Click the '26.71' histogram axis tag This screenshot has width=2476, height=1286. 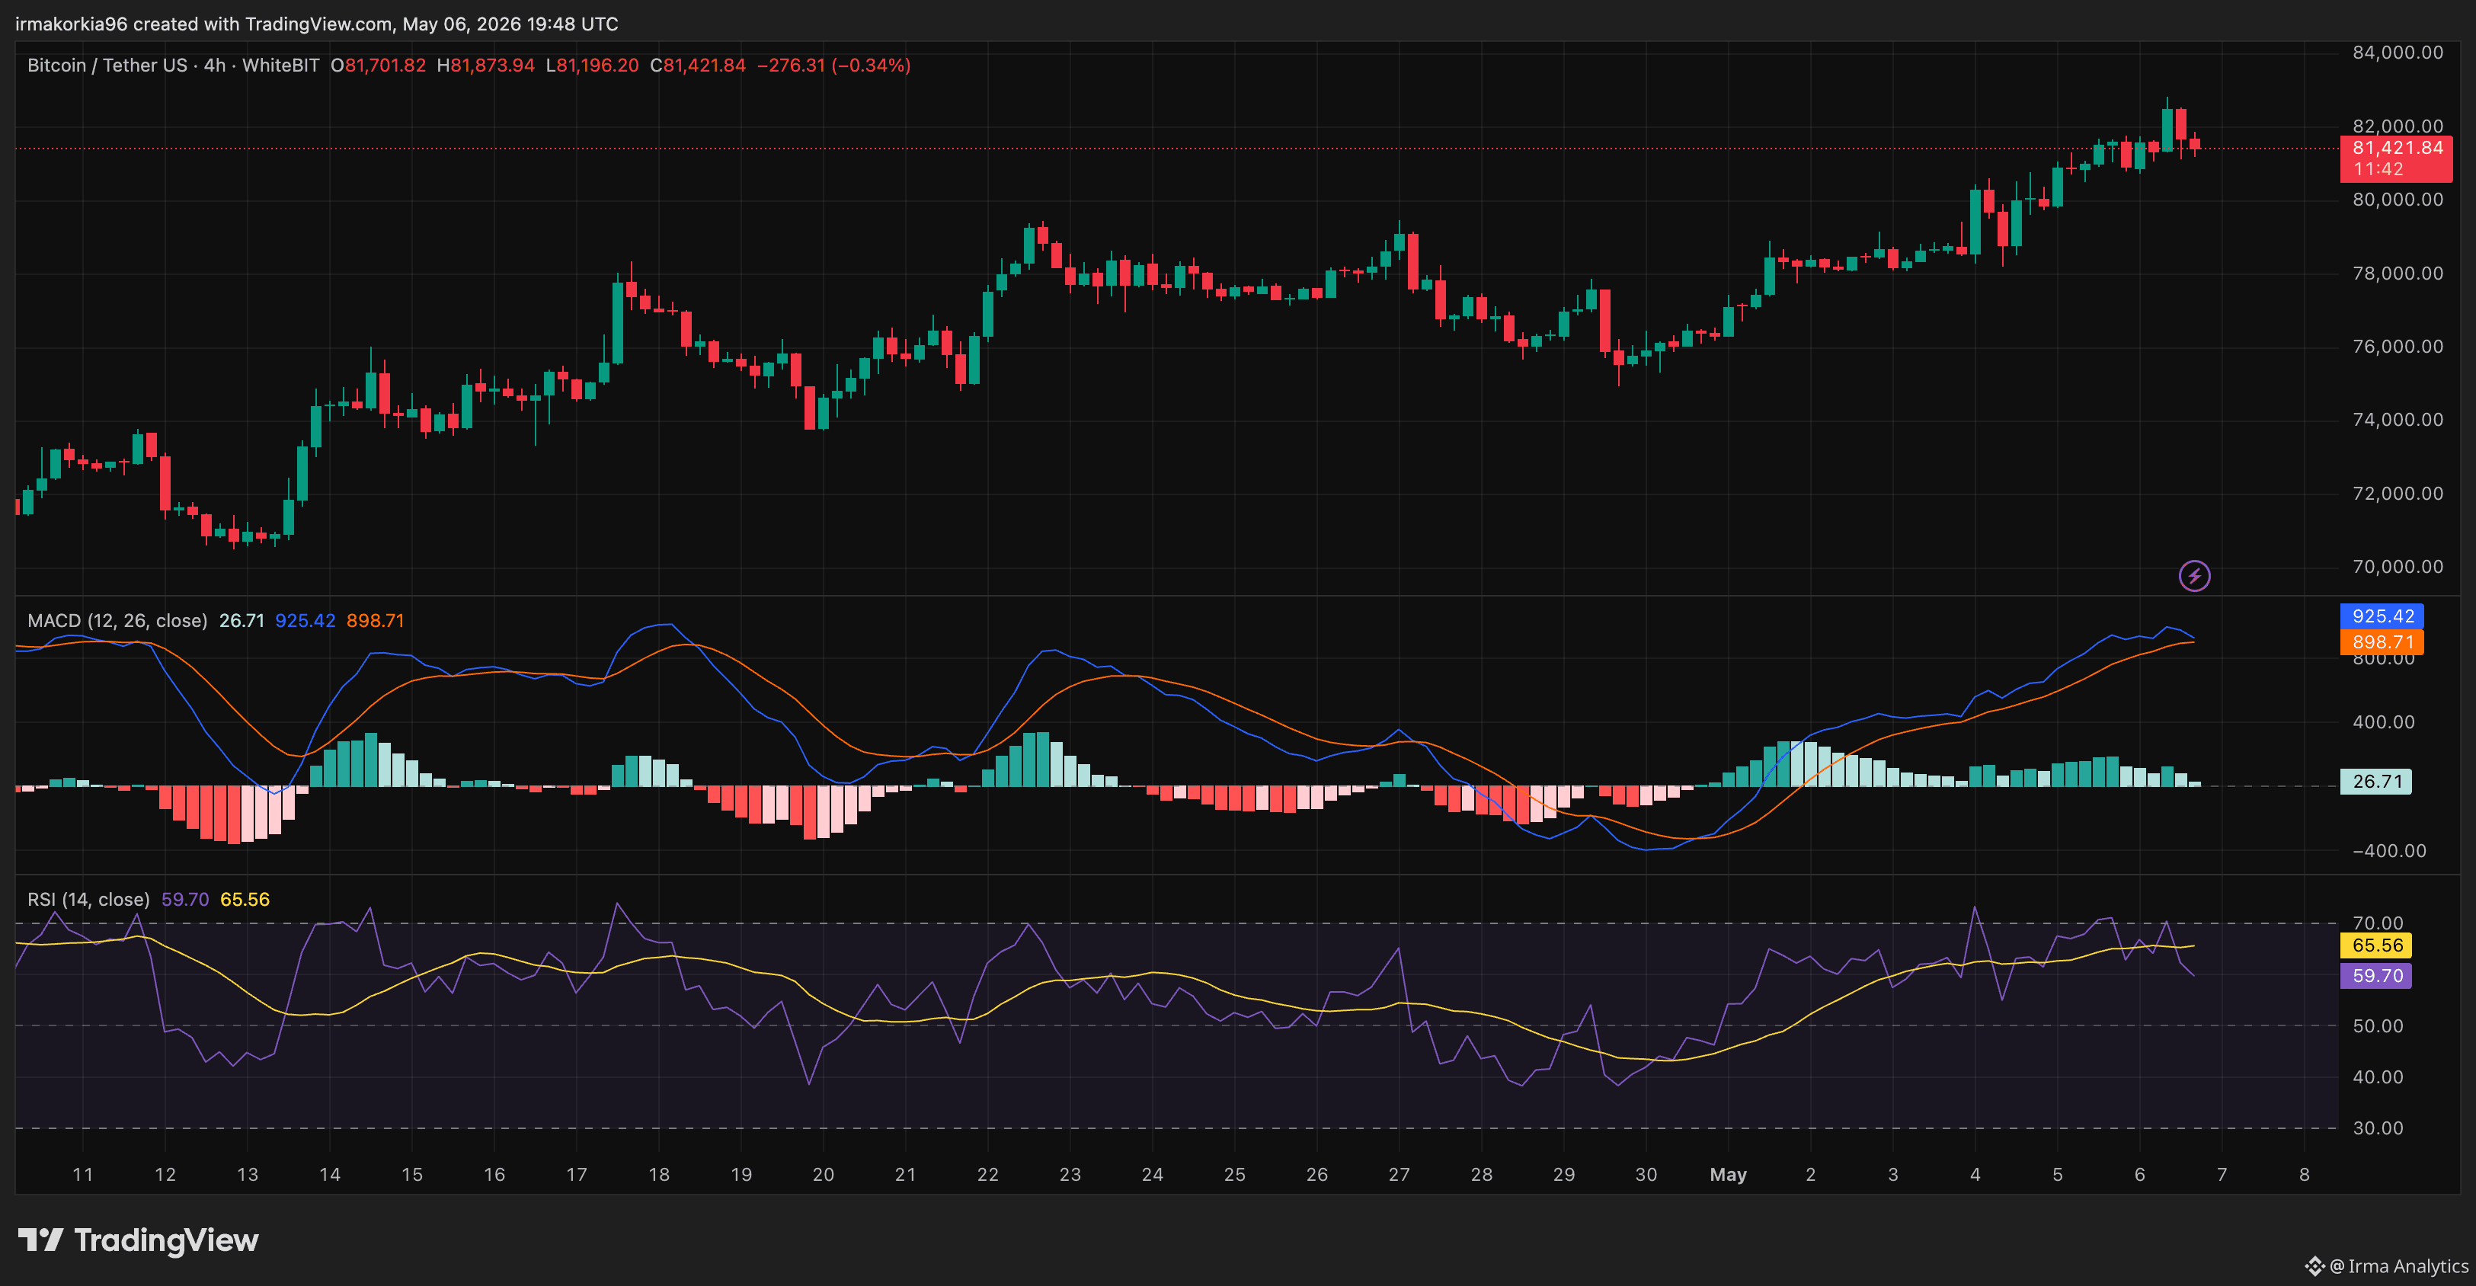click(2376, 782)
